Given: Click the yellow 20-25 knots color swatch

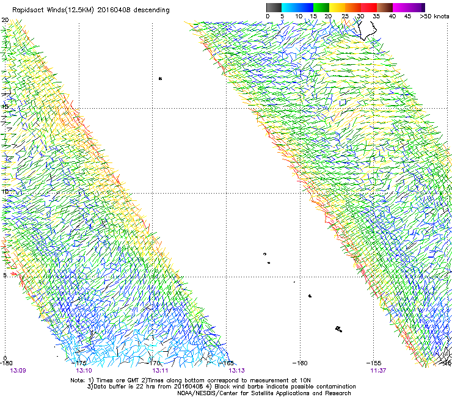Looking at the screenshot, I should (337, 7).
